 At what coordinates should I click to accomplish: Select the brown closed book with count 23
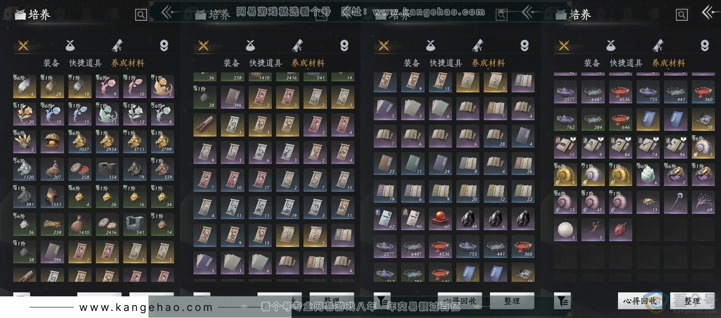[x=385, y=164]
